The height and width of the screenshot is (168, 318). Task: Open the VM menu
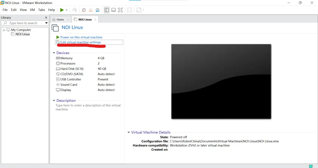click(x=32, y=10)
